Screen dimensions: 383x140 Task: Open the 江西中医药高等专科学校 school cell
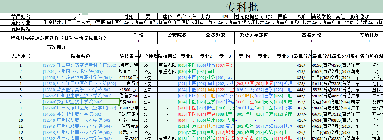coord(81,65)
